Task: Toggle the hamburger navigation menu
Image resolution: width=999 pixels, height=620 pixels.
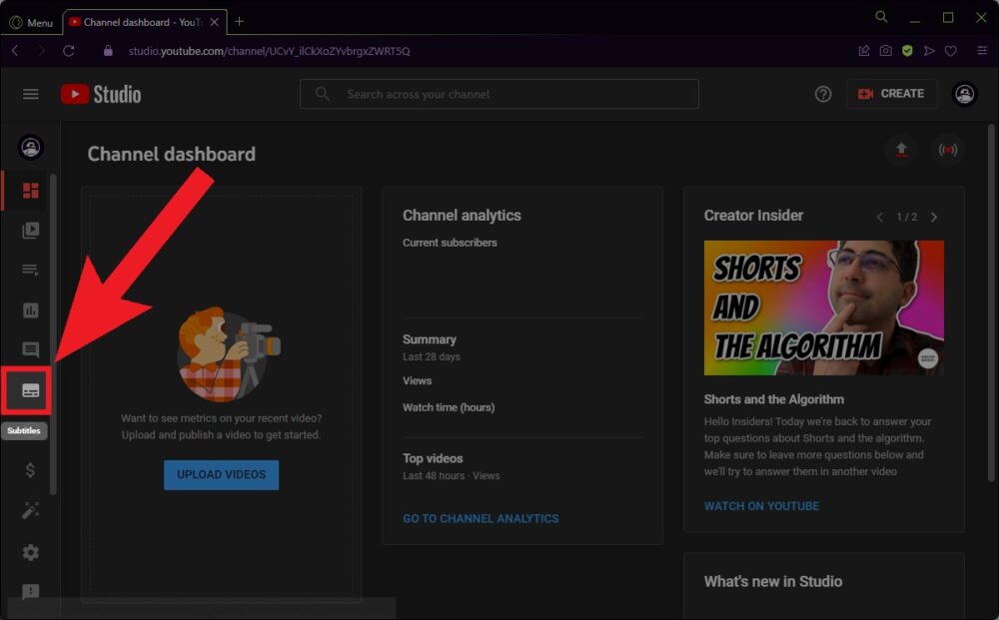Action: click(x=31, y=94)
